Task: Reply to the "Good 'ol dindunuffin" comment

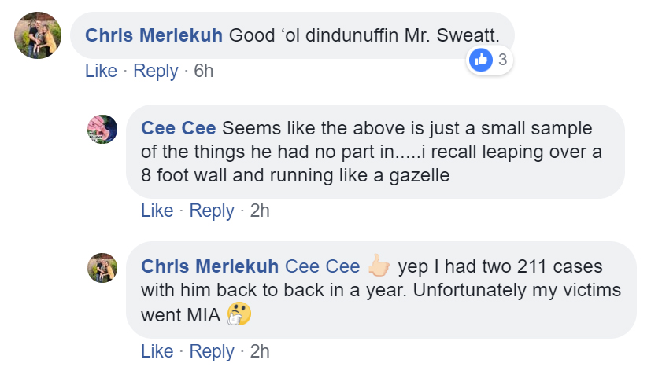Action: point(155,71)
